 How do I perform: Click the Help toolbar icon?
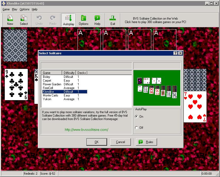click(97, 20)
